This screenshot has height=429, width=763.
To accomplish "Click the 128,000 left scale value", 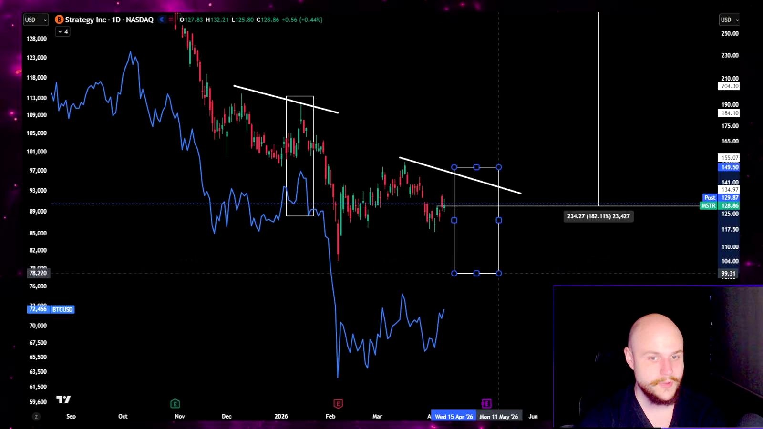I will pos(37,39).
